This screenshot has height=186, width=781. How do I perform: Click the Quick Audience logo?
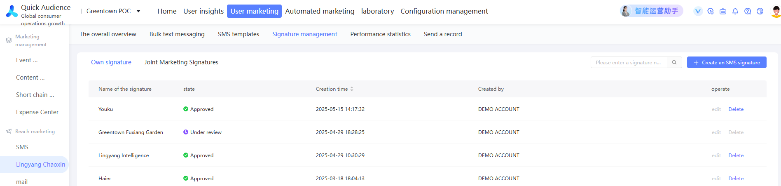pyautogui.click(x=12, y=12)
